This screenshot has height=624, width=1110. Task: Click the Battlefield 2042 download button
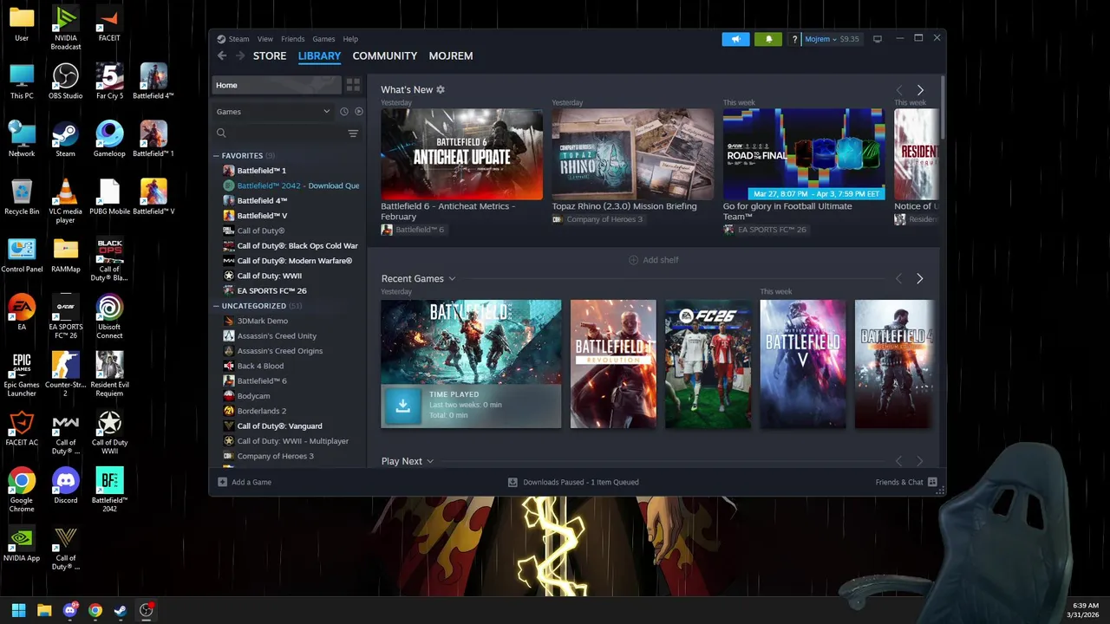[402, 405]
